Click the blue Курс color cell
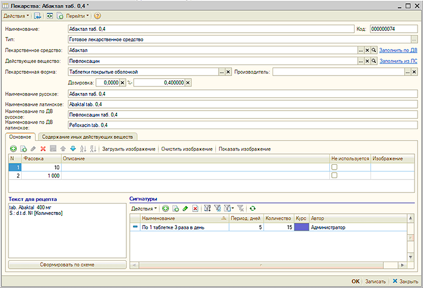Image resolution: width=423 pixels, height=288 pixels. [300, 228]
